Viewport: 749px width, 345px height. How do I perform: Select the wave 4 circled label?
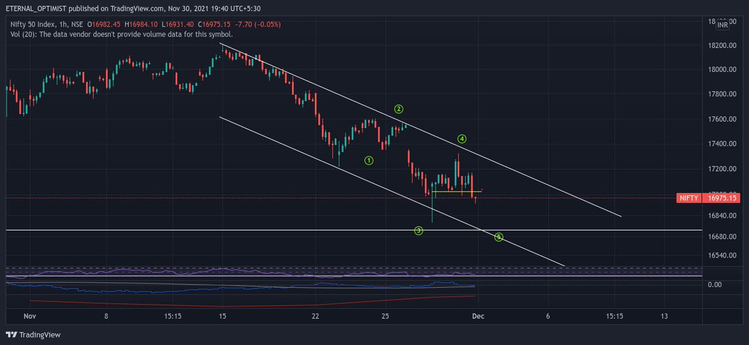click(x=461, y=138)
